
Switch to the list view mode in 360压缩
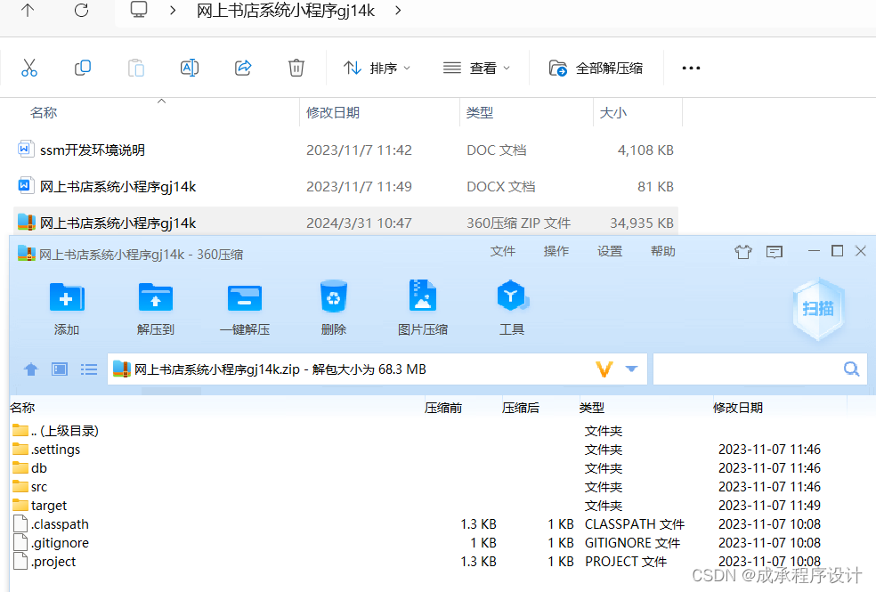(x=89, y=369)
